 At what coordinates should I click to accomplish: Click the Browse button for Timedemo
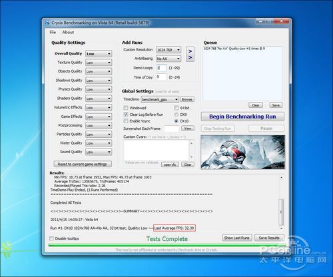pyautogui.click(x=187, y=99)
